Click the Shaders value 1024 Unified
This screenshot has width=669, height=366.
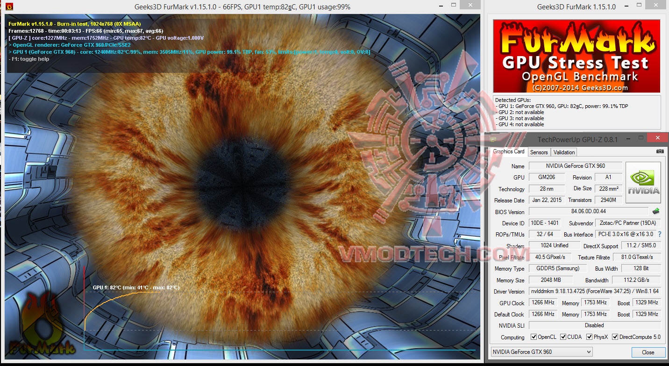coord(555,245)
